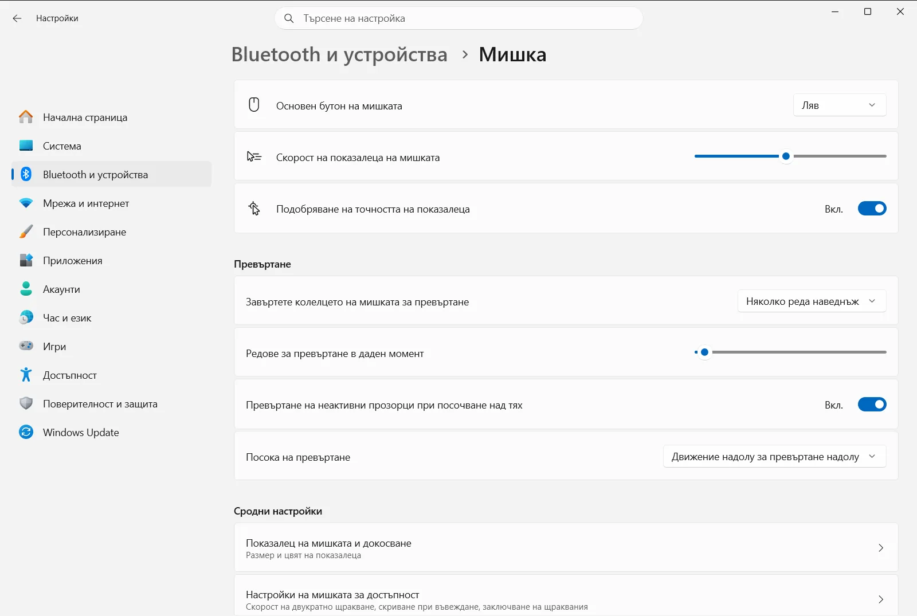Open Показалец на мишката и докосване
Image resolution: width=917 pixels, height=616 pixels.
point(566,548)
